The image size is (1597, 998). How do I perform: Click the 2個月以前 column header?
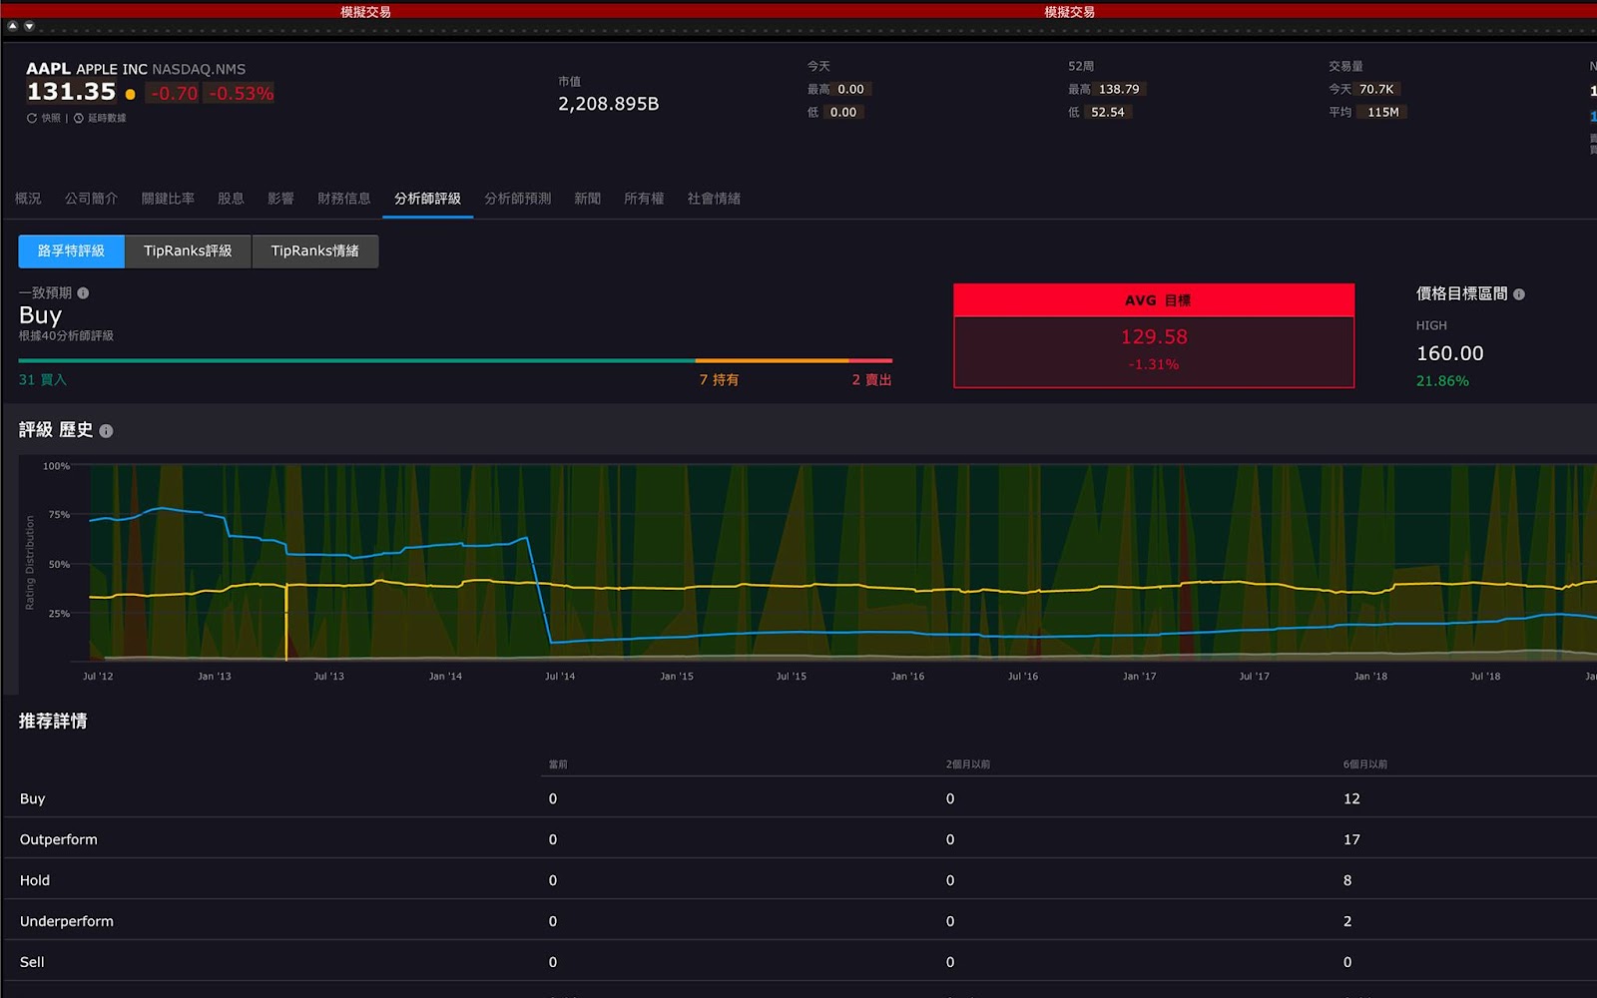point(968,764)
